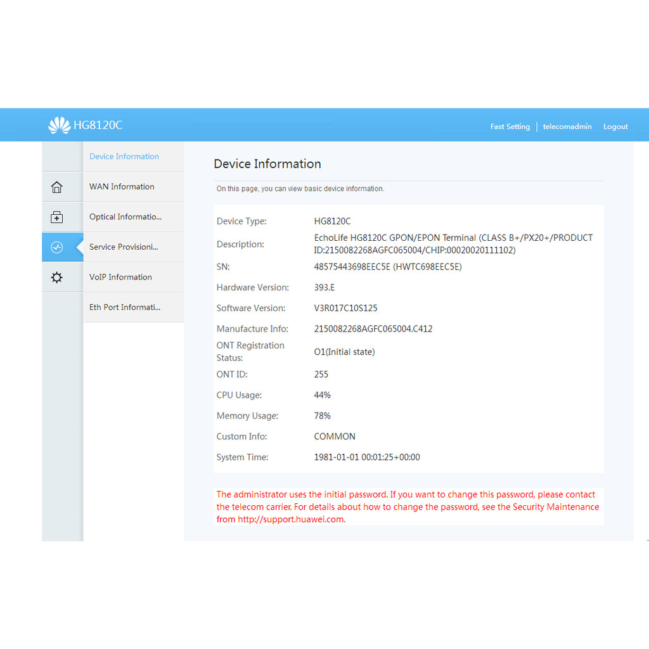Open the gear settings icon in sidebar

[57, 278]
